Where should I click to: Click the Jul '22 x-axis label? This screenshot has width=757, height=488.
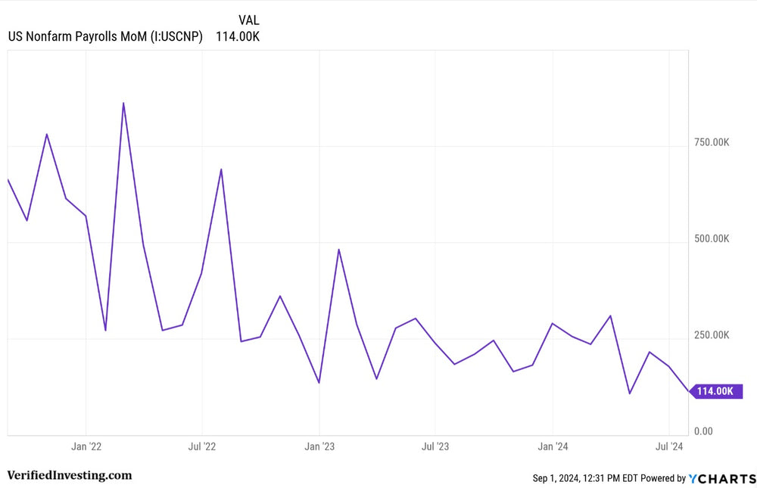point(202,447)
